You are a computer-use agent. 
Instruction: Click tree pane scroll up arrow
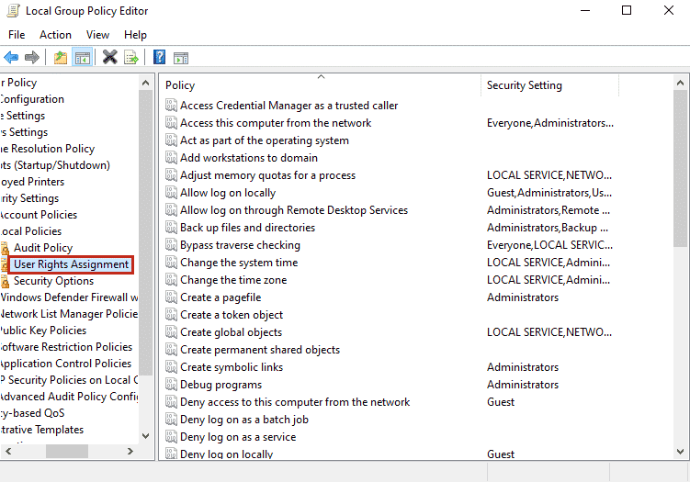click(146, 83)
